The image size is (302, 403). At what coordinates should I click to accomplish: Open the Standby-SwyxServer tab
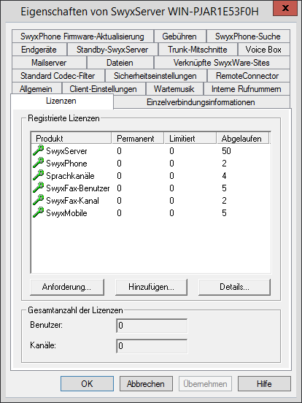112,50
